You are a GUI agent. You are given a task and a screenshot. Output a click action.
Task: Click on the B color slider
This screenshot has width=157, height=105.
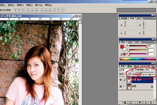point(138,54)
